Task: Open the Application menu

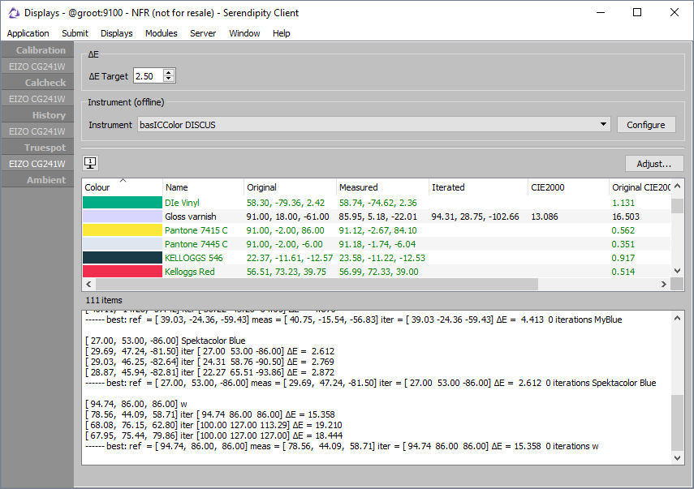Action: tap(28, 33)
